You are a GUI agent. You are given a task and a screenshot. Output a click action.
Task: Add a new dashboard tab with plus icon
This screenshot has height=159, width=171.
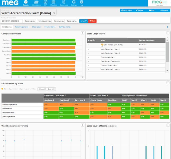[x=167, y=27]
